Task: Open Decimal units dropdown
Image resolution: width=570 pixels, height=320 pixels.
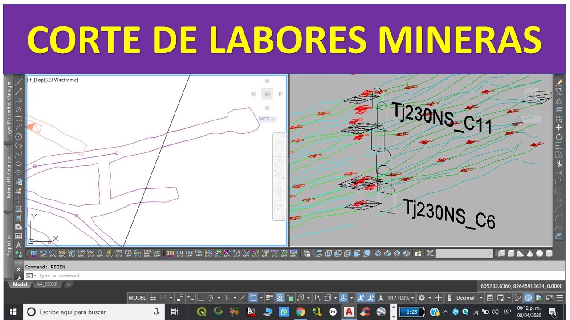Action: point(469,297)
